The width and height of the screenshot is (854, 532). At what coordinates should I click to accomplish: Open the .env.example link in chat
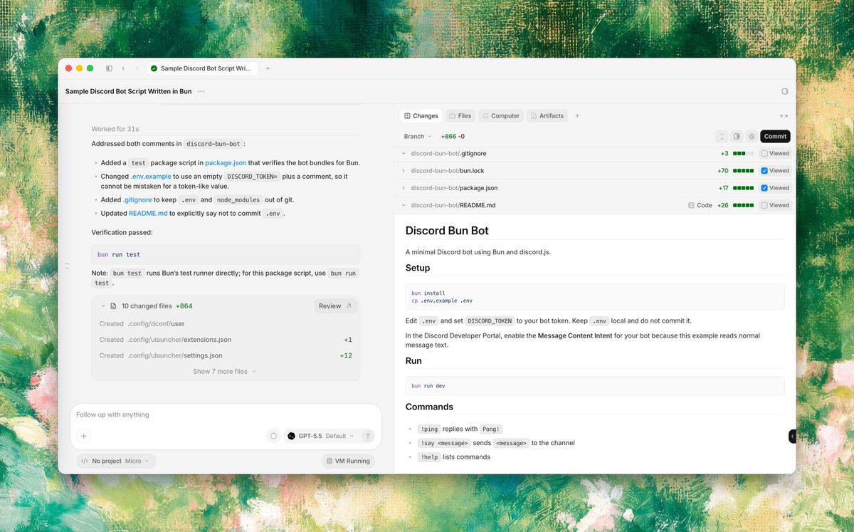pyautogui.click(x=150, y=176)
